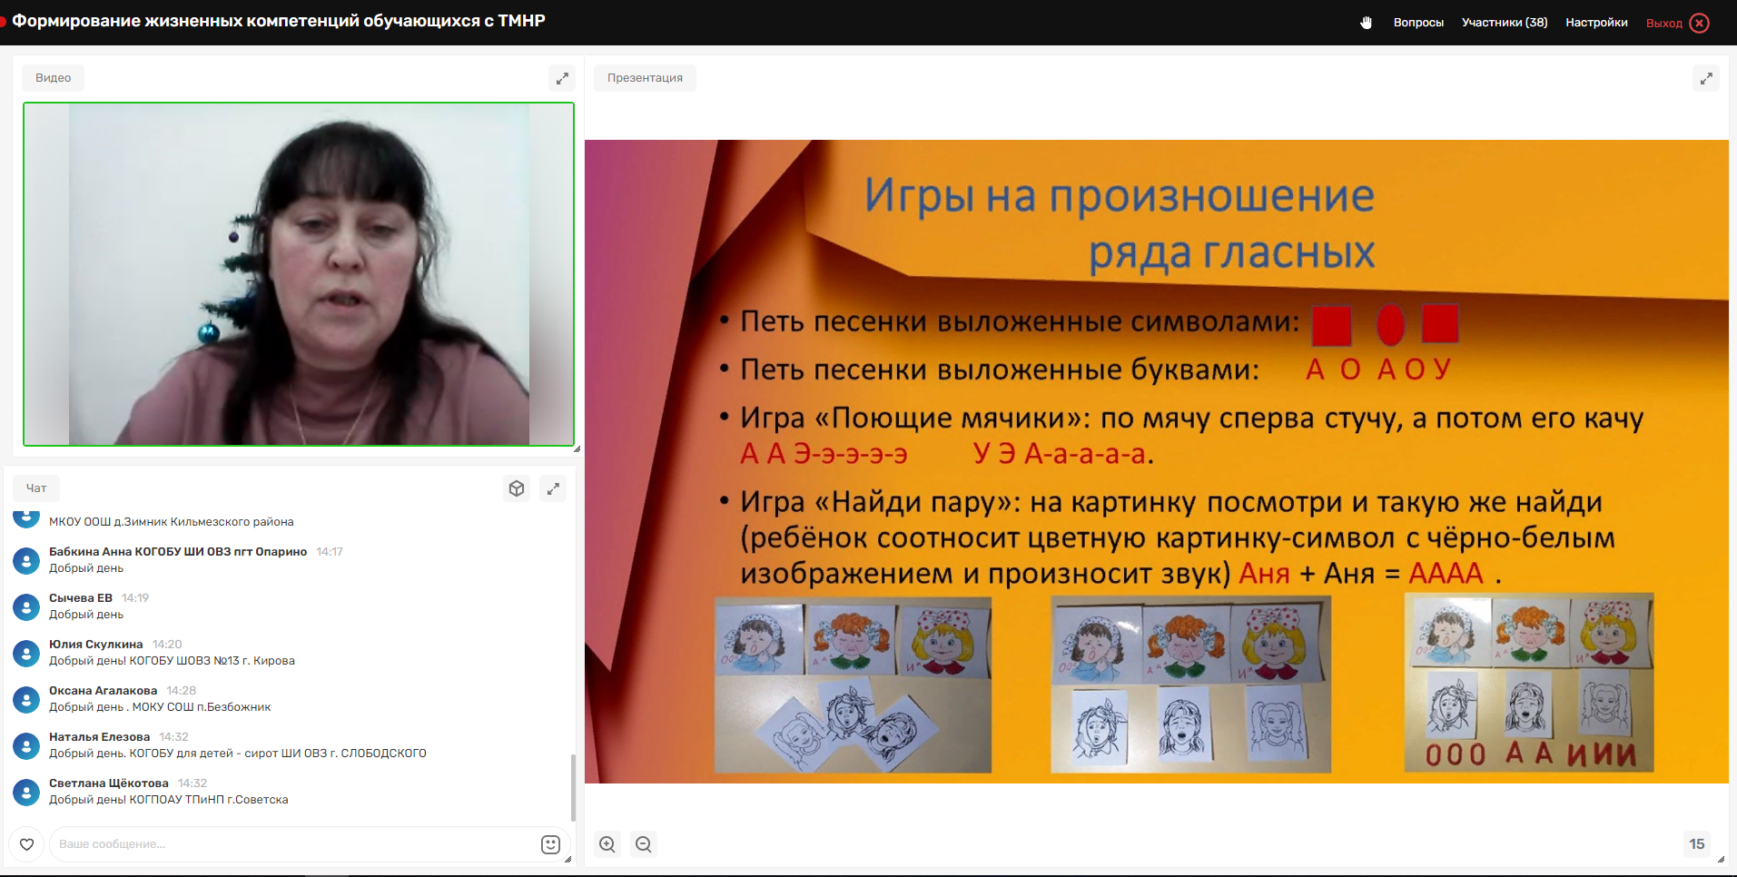The image size is (1737, 877).
Task: Type in the Ваше сообщение field
Action: tap(291, 844)
